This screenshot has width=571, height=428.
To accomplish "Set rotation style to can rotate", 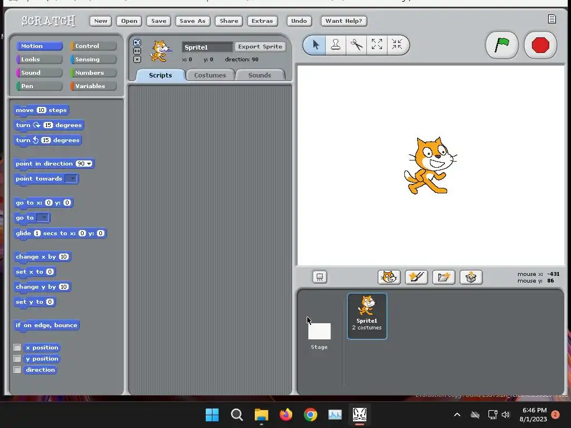I will 137,42.
